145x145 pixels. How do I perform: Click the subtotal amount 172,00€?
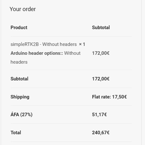[x=101, y=79]
